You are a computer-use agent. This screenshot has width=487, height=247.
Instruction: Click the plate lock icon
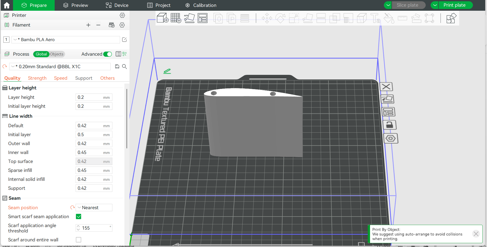[x=389, y=125]
